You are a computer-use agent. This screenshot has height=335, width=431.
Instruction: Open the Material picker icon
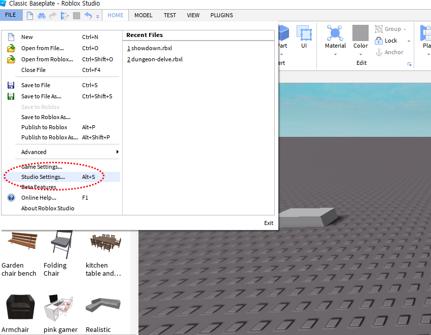tap(335, 32)
